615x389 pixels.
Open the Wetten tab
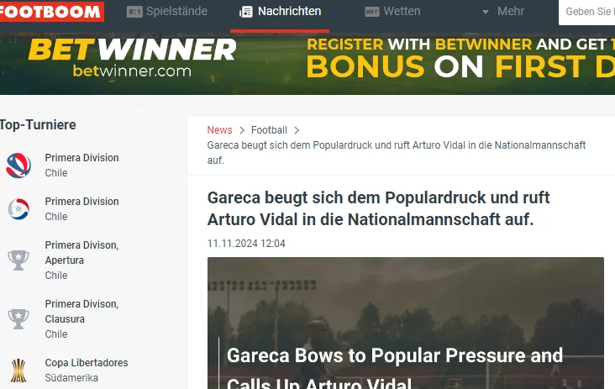(392, 12)
